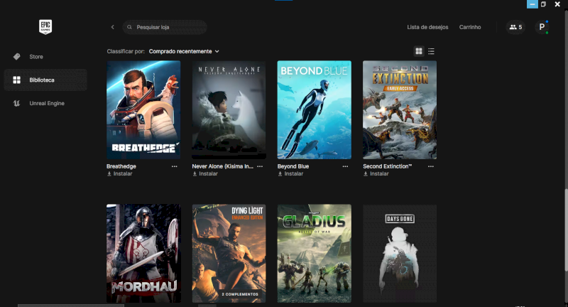Click the Store tag icon
The image size is (568, 307).
pos(16,57)
